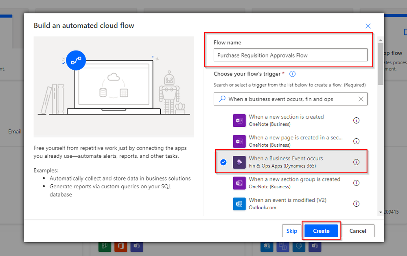Show info for 'When a new section group is created'

click(356, 183)
